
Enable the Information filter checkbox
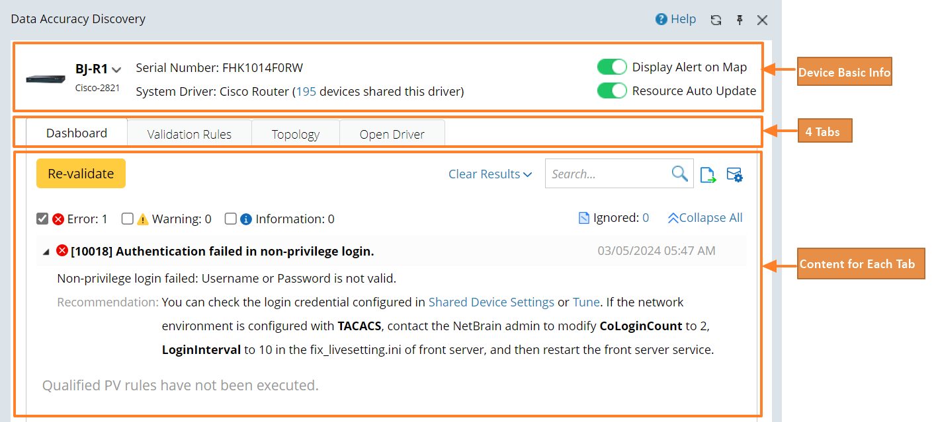point(230,219)
